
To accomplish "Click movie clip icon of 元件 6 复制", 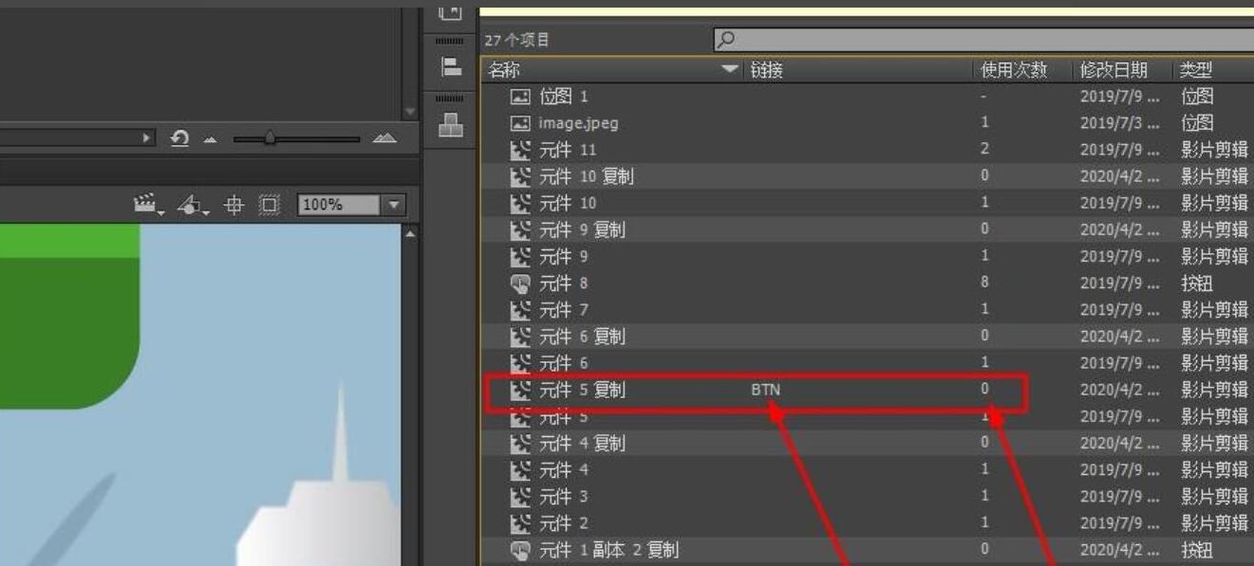I will 520,337.
